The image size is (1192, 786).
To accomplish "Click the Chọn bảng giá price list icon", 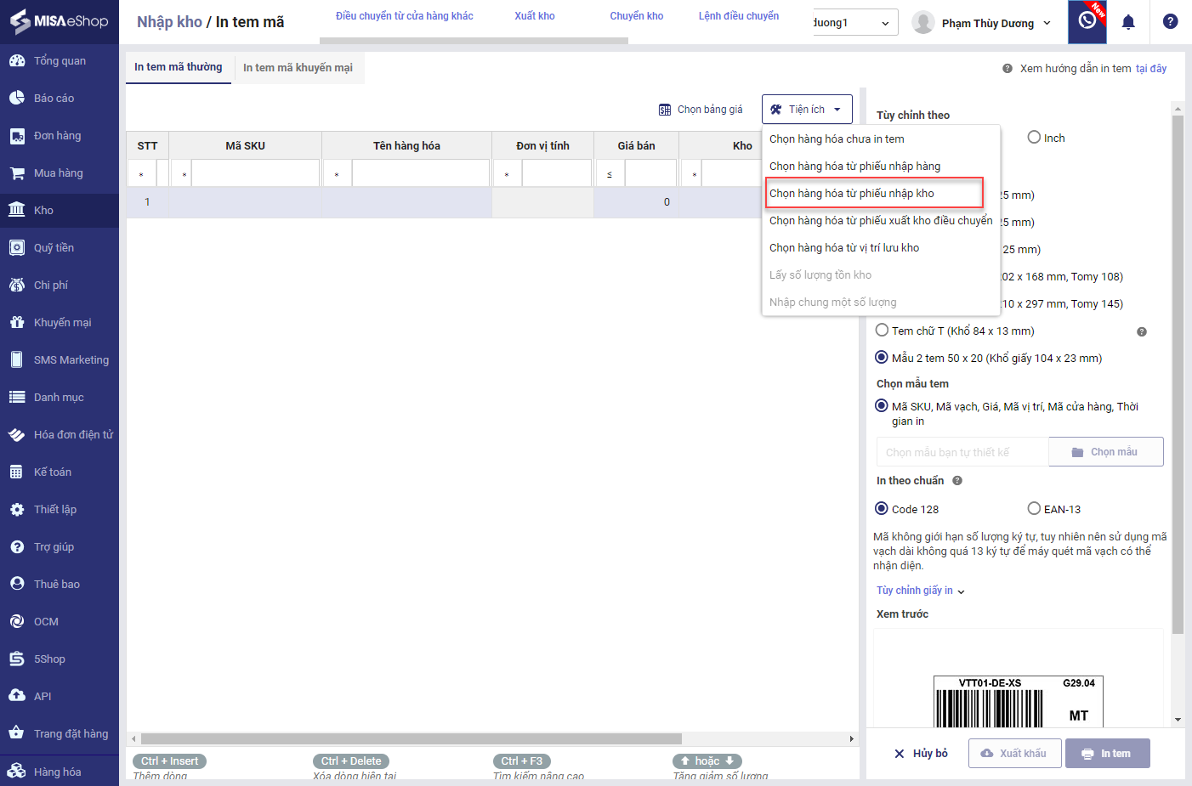I will pyautogui.click(x=665, y=110).
